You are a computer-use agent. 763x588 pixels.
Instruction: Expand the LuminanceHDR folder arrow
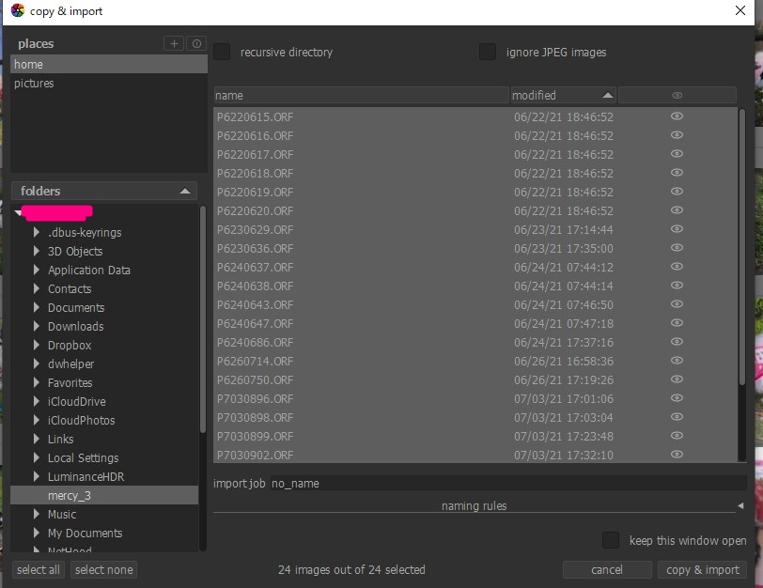pos(37,476)
